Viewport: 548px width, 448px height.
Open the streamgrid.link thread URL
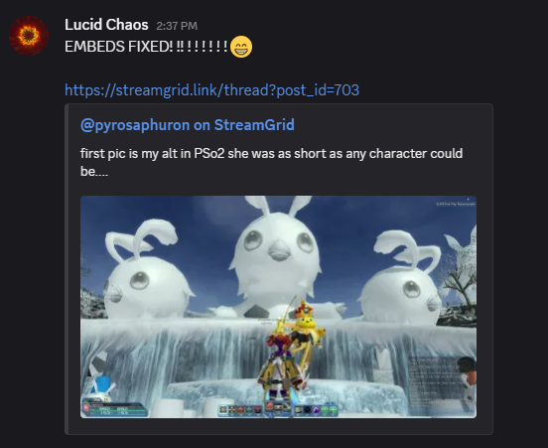pos(211,89)
